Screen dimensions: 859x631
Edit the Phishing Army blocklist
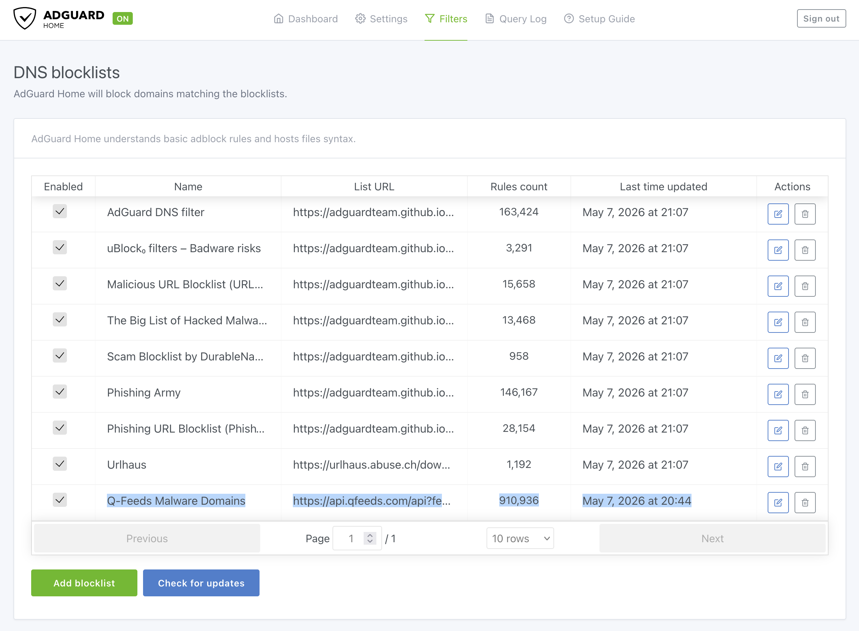point(778,394)
